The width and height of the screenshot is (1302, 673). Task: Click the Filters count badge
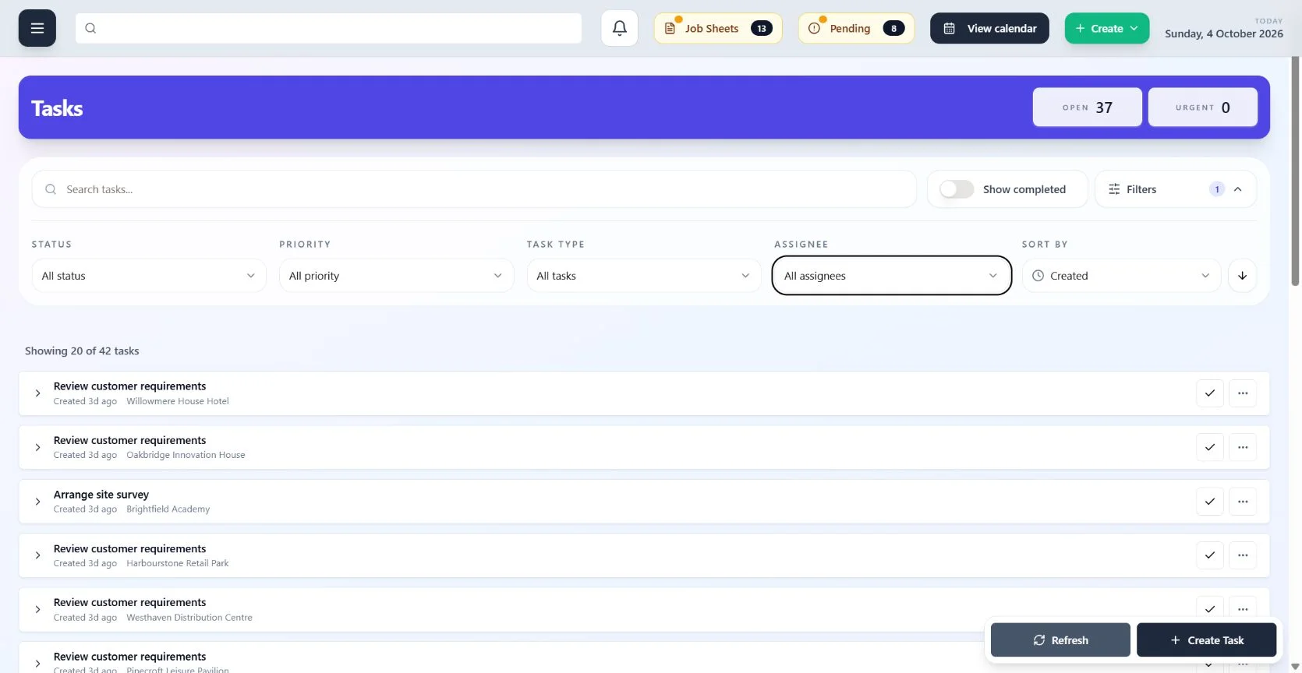point(1217,189)
